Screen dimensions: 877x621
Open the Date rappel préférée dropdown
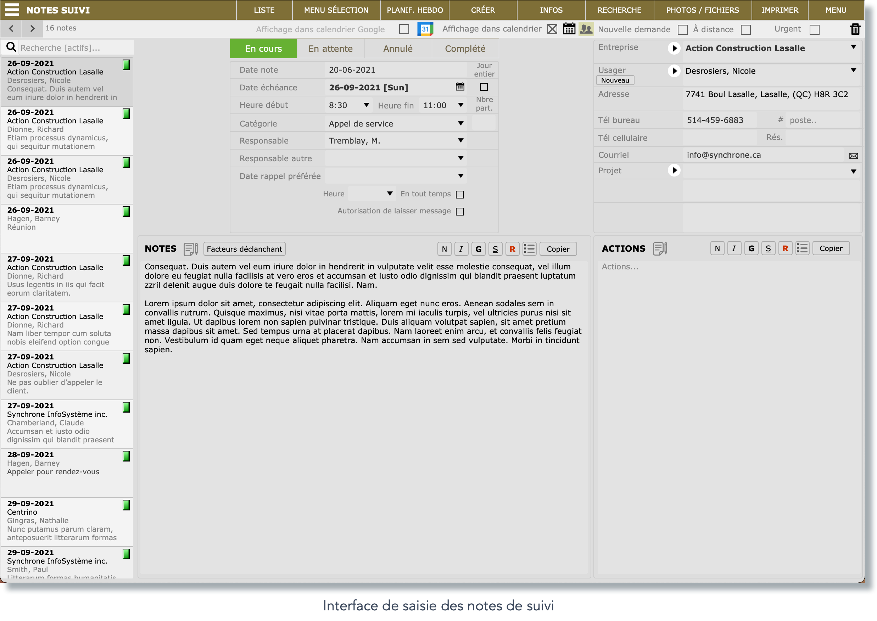point(460,175)
